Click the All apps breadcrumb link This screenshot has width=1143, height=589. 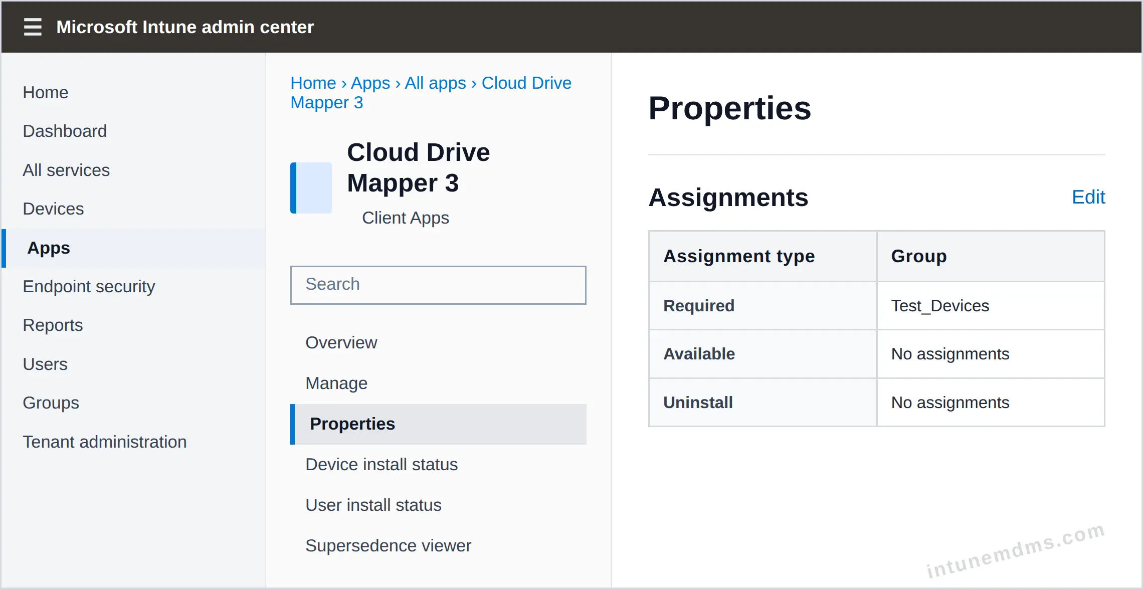click(435, 83)
